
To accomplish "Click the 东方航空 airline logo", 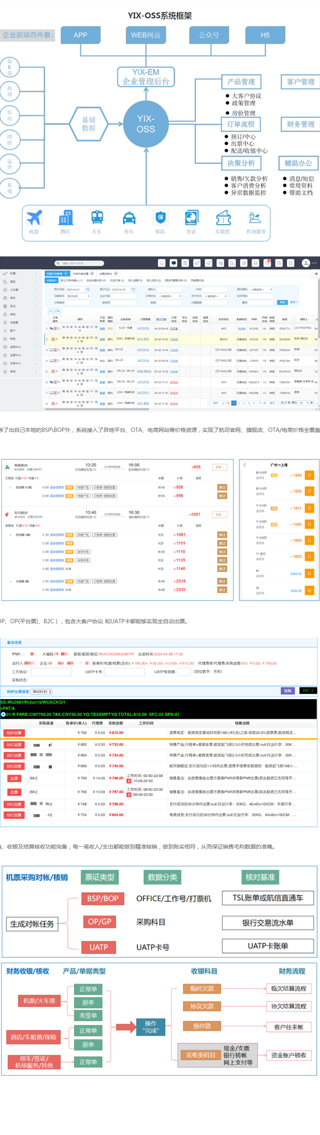I will (7, 514).
